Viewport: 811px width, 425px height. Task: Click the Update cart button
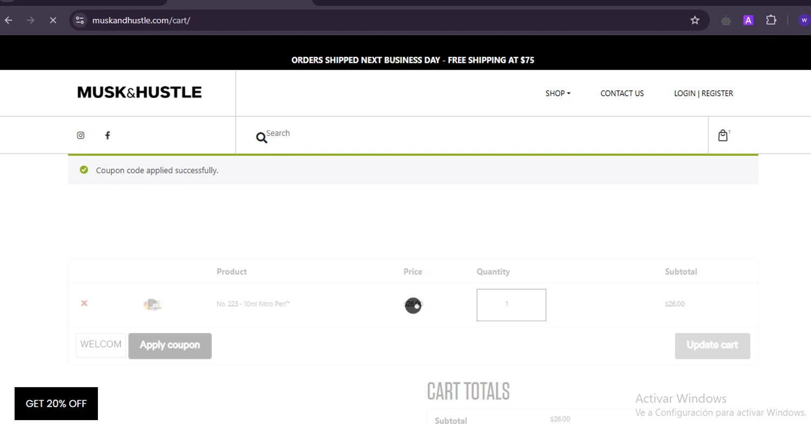[712, 346]
